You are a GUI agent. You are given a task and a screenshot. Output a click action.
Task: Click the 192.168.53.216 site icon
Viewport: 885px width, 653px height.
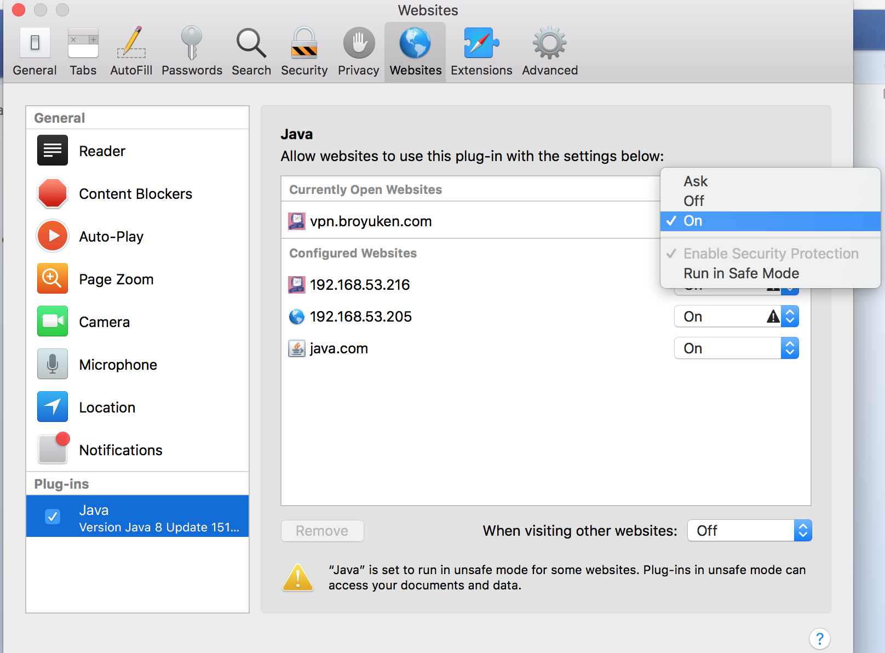tap(297, 285)
